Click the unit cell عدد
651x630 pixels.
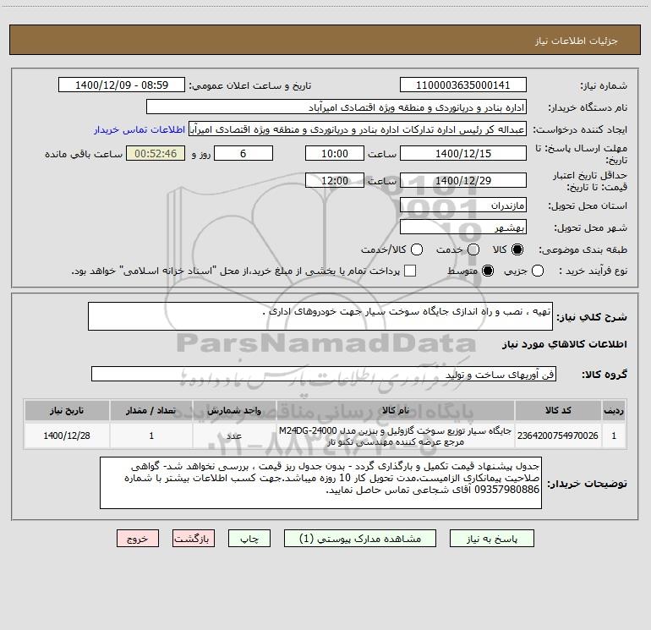[234, 436]
